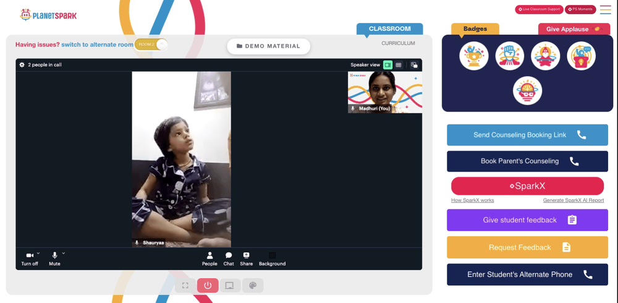Screen dimensions: 618x303
Task: Select the CURRICULUM tab
Action: (398, 43)
